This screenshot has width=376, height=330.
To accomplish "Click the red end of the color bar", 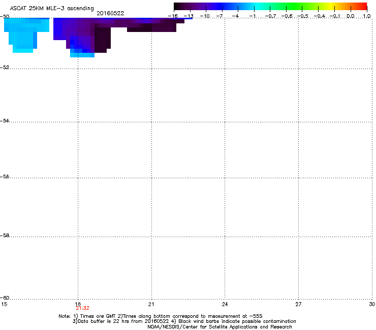I will point(363,7).
